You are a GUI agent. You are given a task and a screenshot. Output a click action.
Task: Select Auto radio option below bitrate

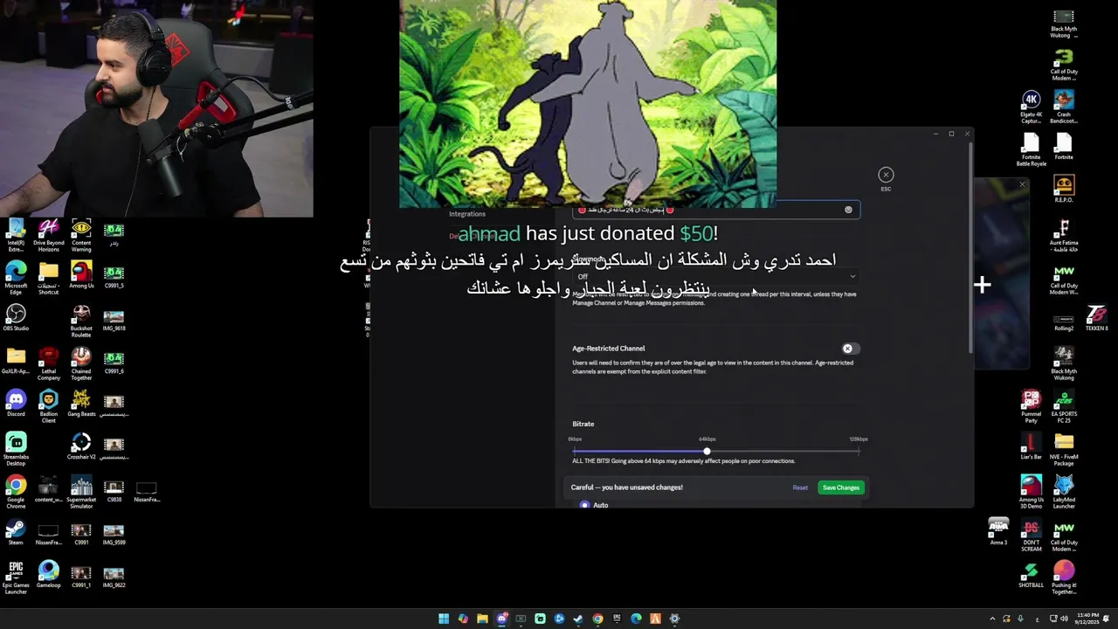(x=585, y=505)
